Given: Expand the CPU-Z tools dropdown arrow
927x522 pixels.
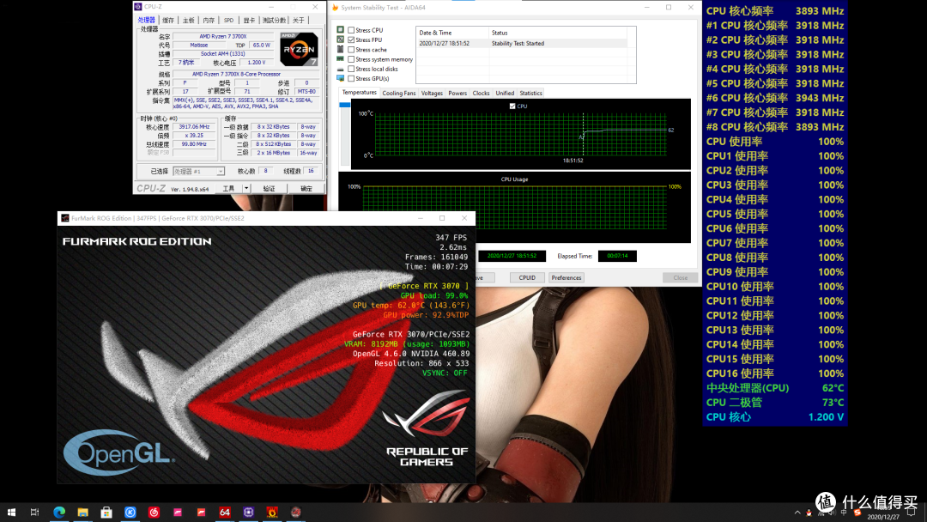Looking at the screenshot, I should point(246,188).
